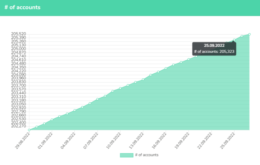Viewport: 260px width, 165px height.
Task: Click the rightmost data point on the line
Action: tap(249, 34)
